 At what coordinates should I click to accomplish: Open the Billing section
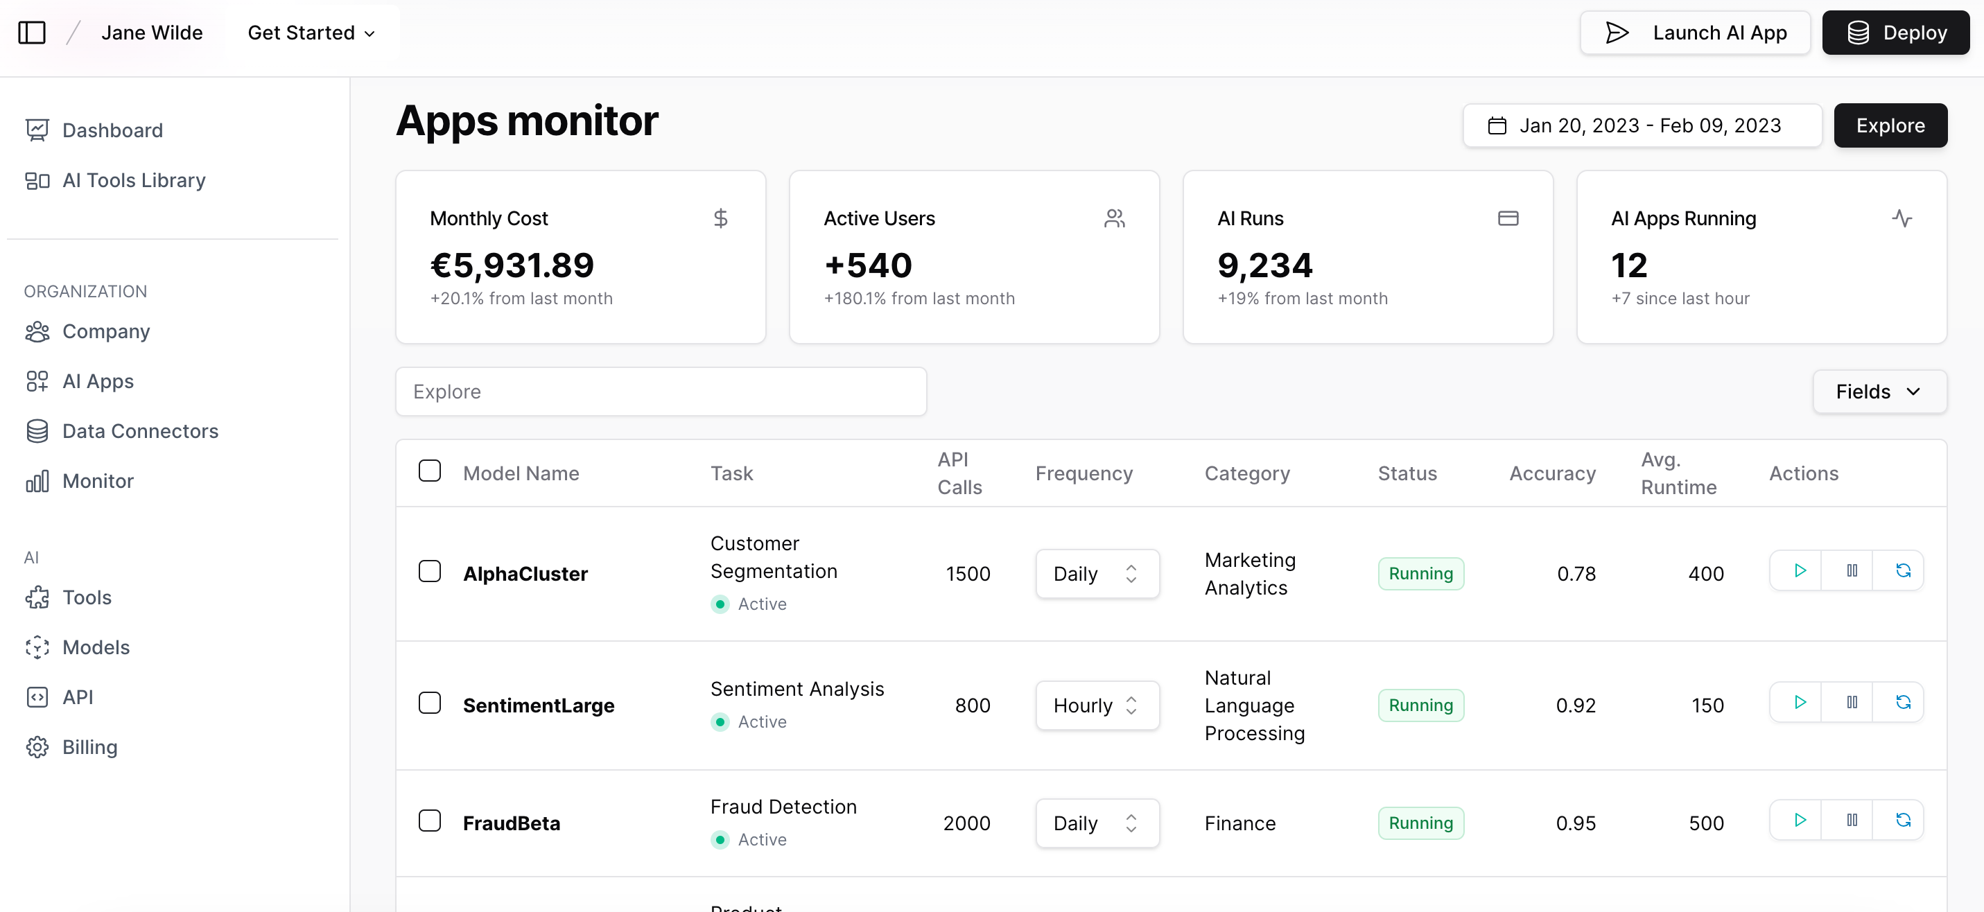[x=90, y=746]
